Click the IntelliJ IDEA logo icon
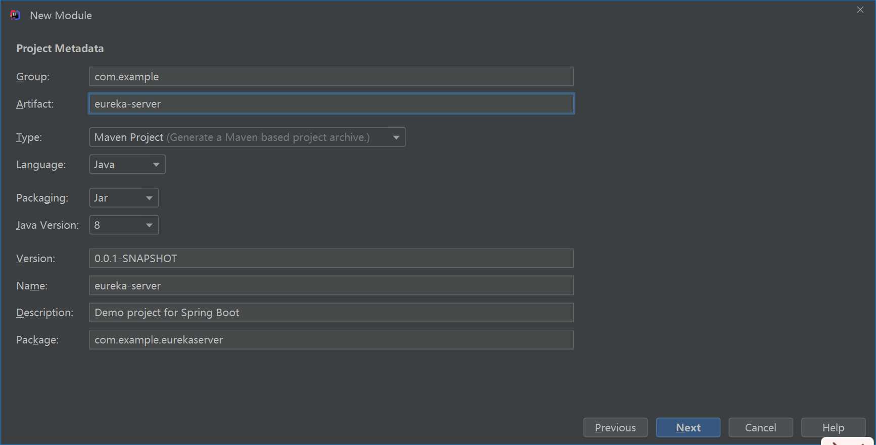Screen dimensions: 876x445 tap(15, 15)
